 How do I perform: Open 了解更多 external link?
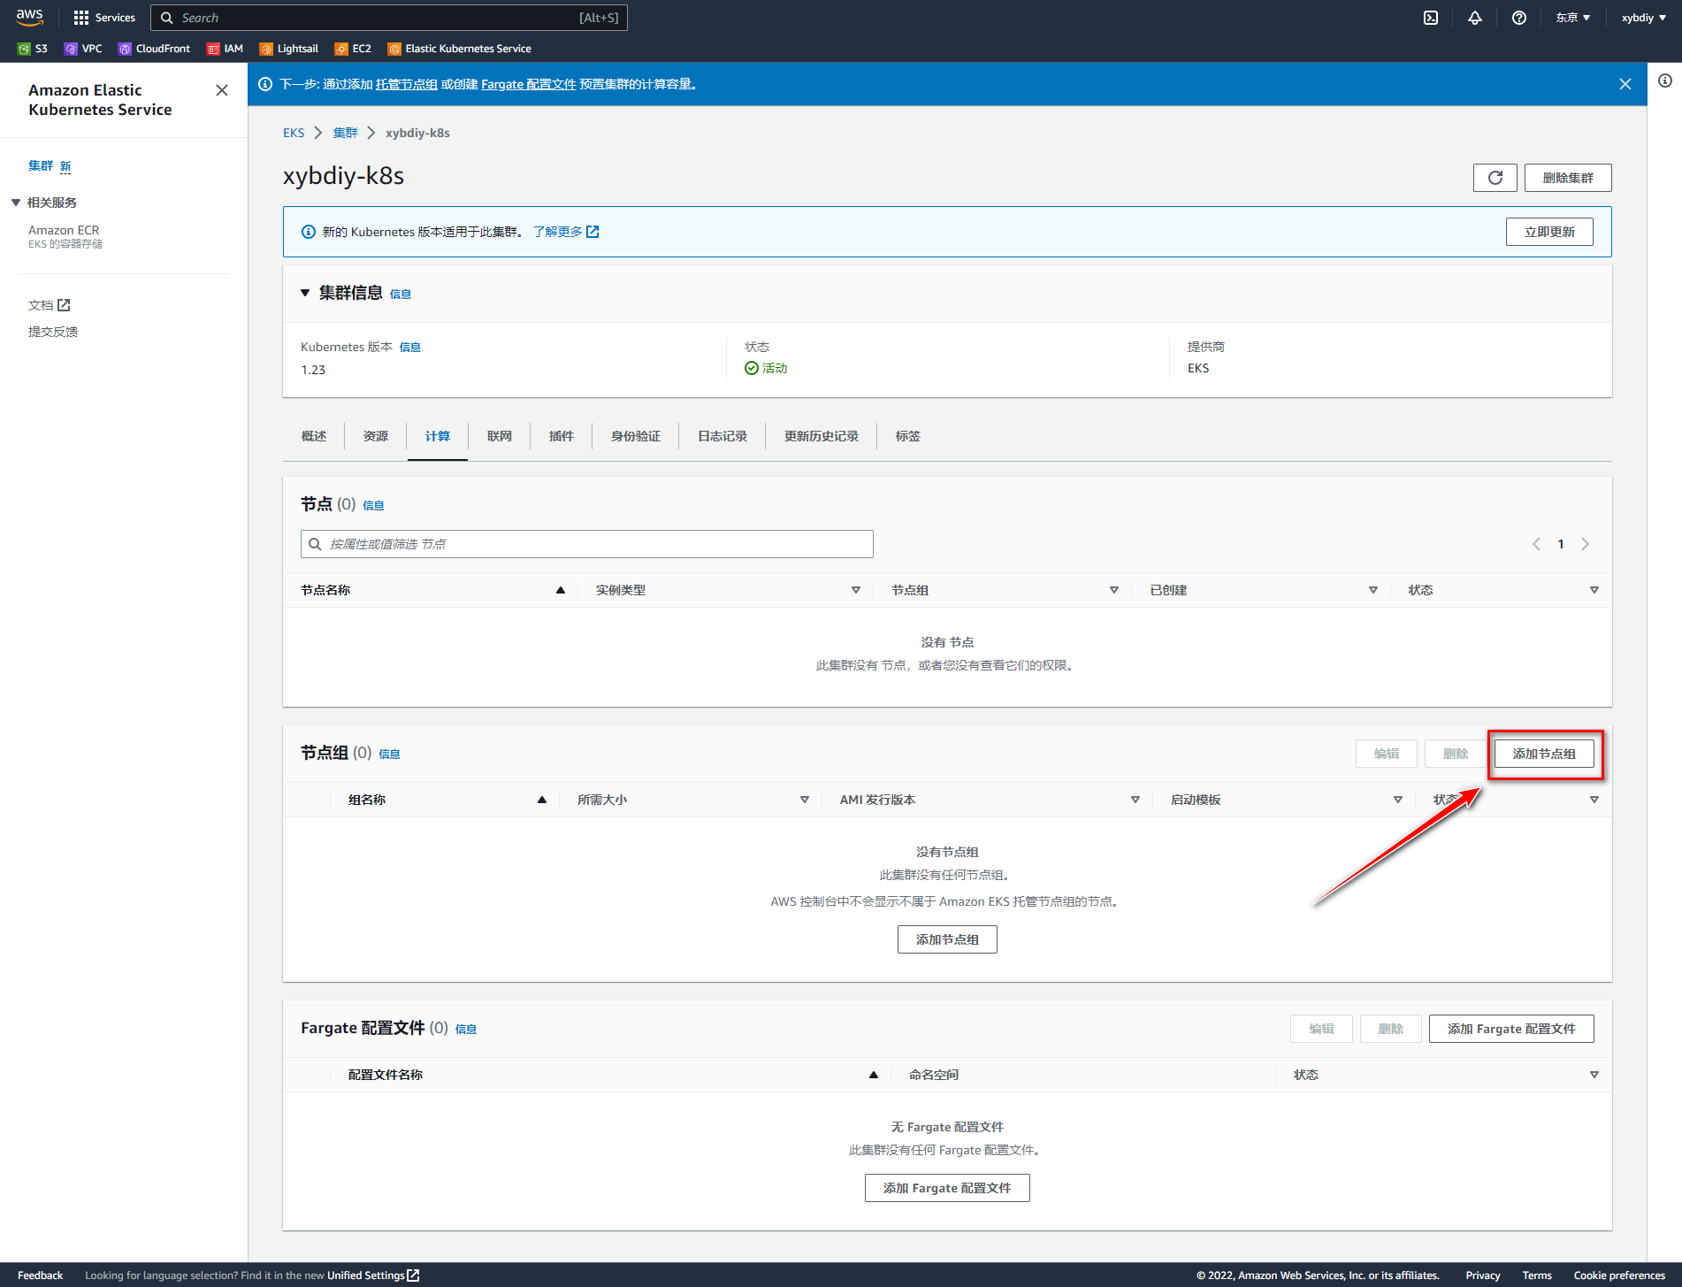click(566, 232)
